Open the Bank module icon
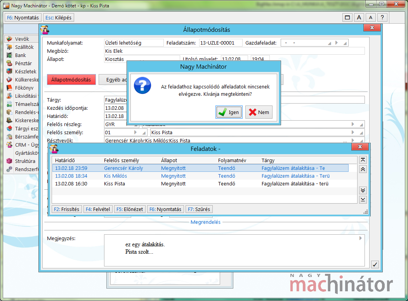408x301 pixels. click(9, 55)
